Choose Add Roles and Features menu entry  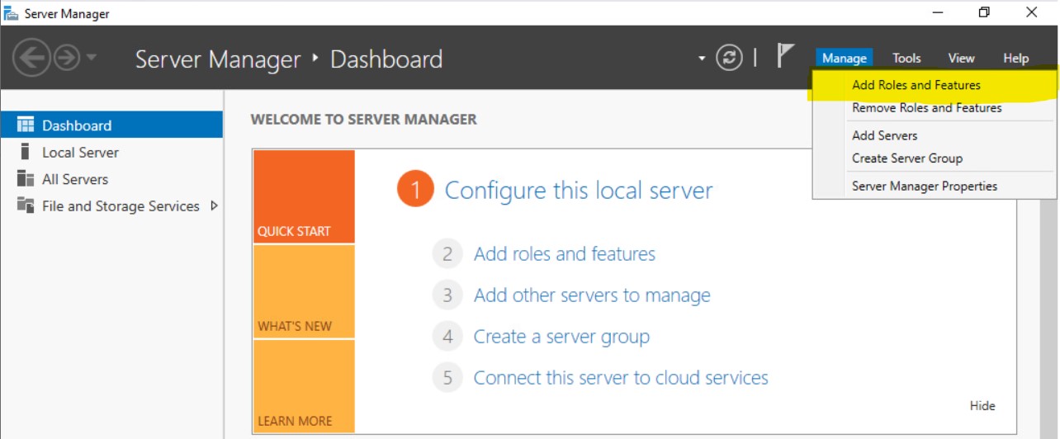[916, 85]
